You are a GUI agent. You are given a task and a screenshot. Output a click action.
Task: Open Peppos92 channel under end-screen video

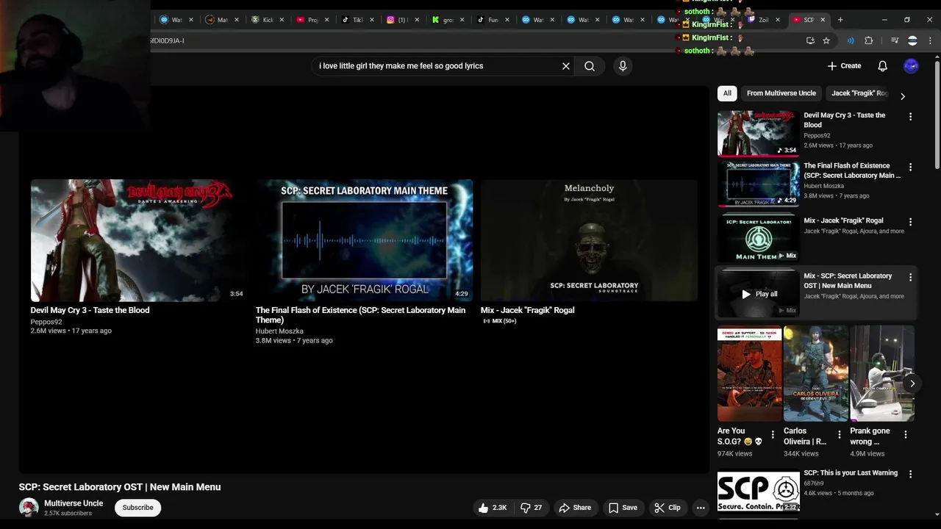46,322
